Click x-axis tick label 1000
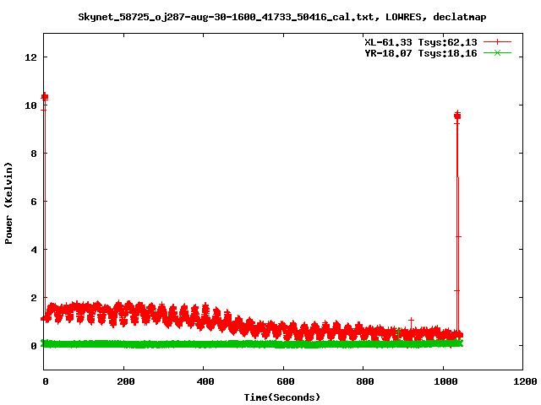 click(x=445, y=381)
